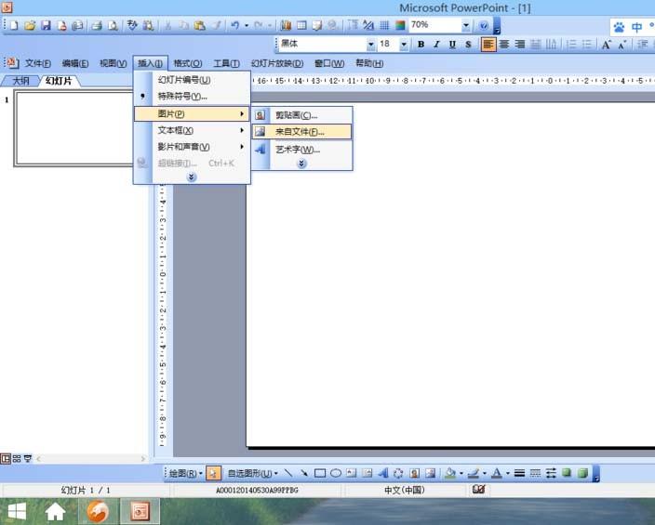
Task: Open the 70% zoom dropdown
Action: [x=464, y=25]
